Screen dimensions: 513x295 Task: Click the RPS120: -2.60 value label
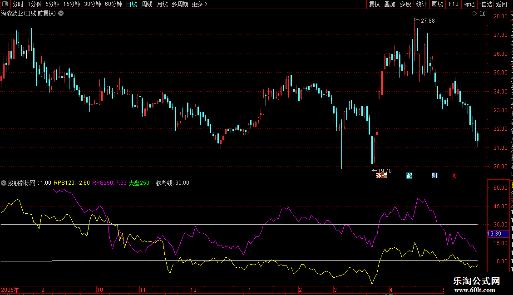point(72,183)
